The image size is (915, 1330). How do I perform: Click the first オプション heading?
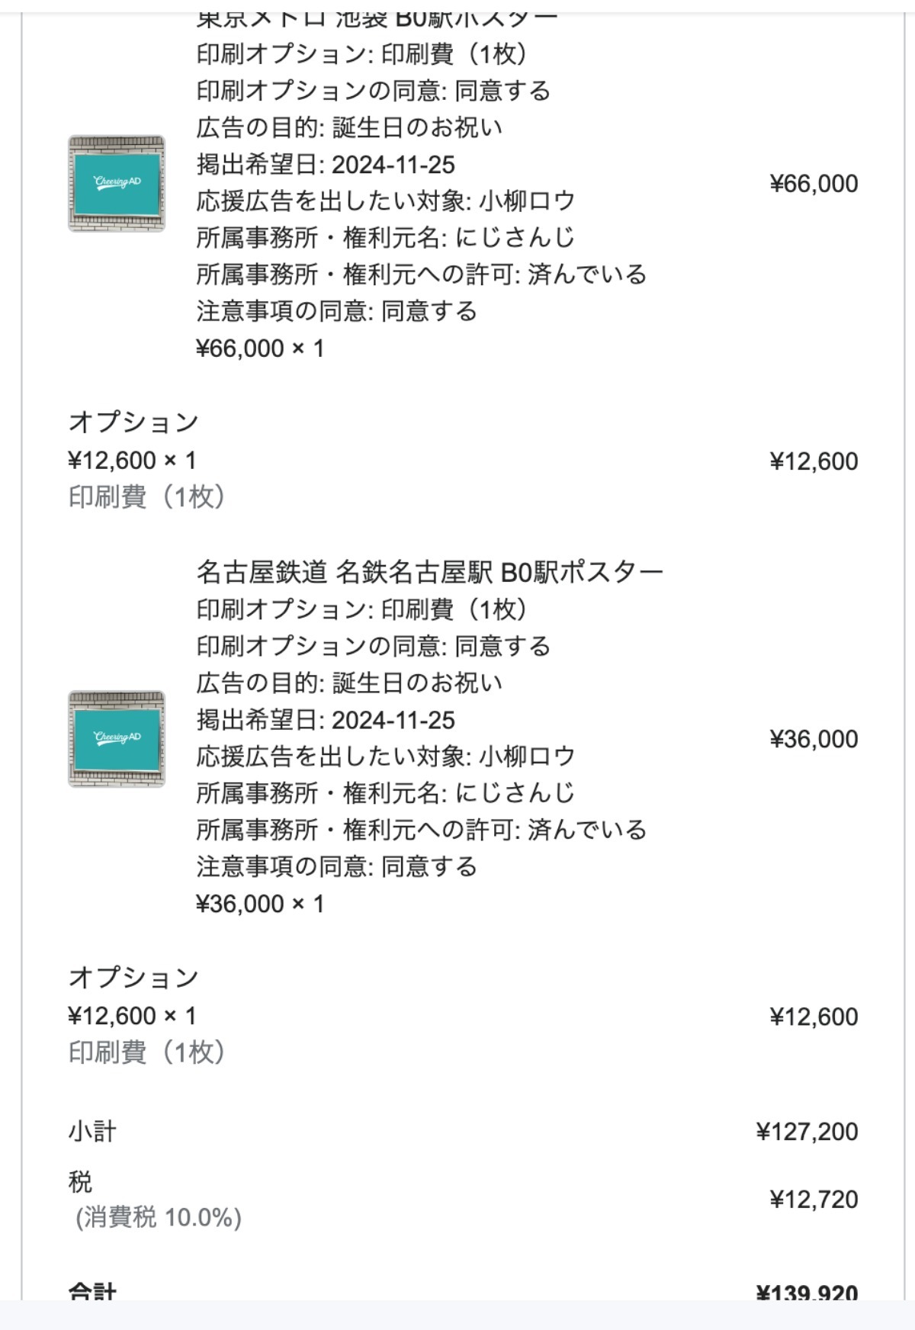pyautogui.click(x=133, y=422)
